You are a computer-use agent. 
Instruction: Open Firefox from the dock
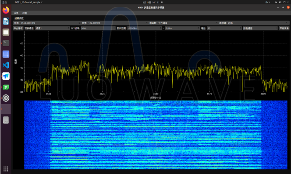click(6, 10)
